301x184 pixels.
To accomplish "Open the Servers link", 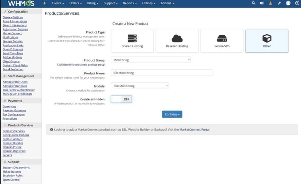I will point(7,155).
